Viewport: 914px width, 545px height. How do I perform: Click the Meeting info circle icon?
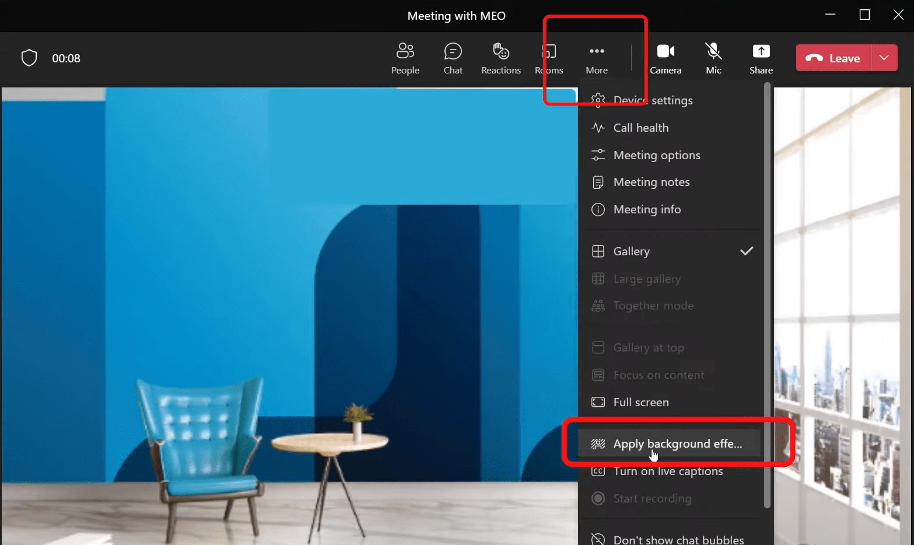[x=598, y=209]
